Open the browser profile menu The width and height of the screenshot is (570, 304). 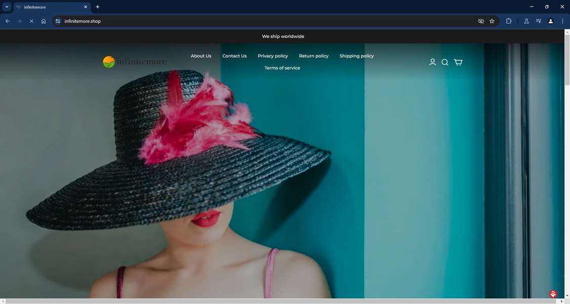[551, 21]
